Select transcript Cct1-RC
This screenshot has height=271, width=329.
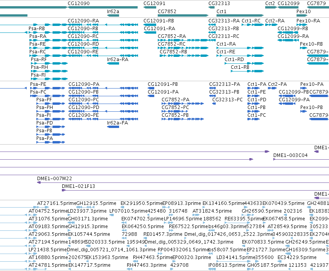251,21
